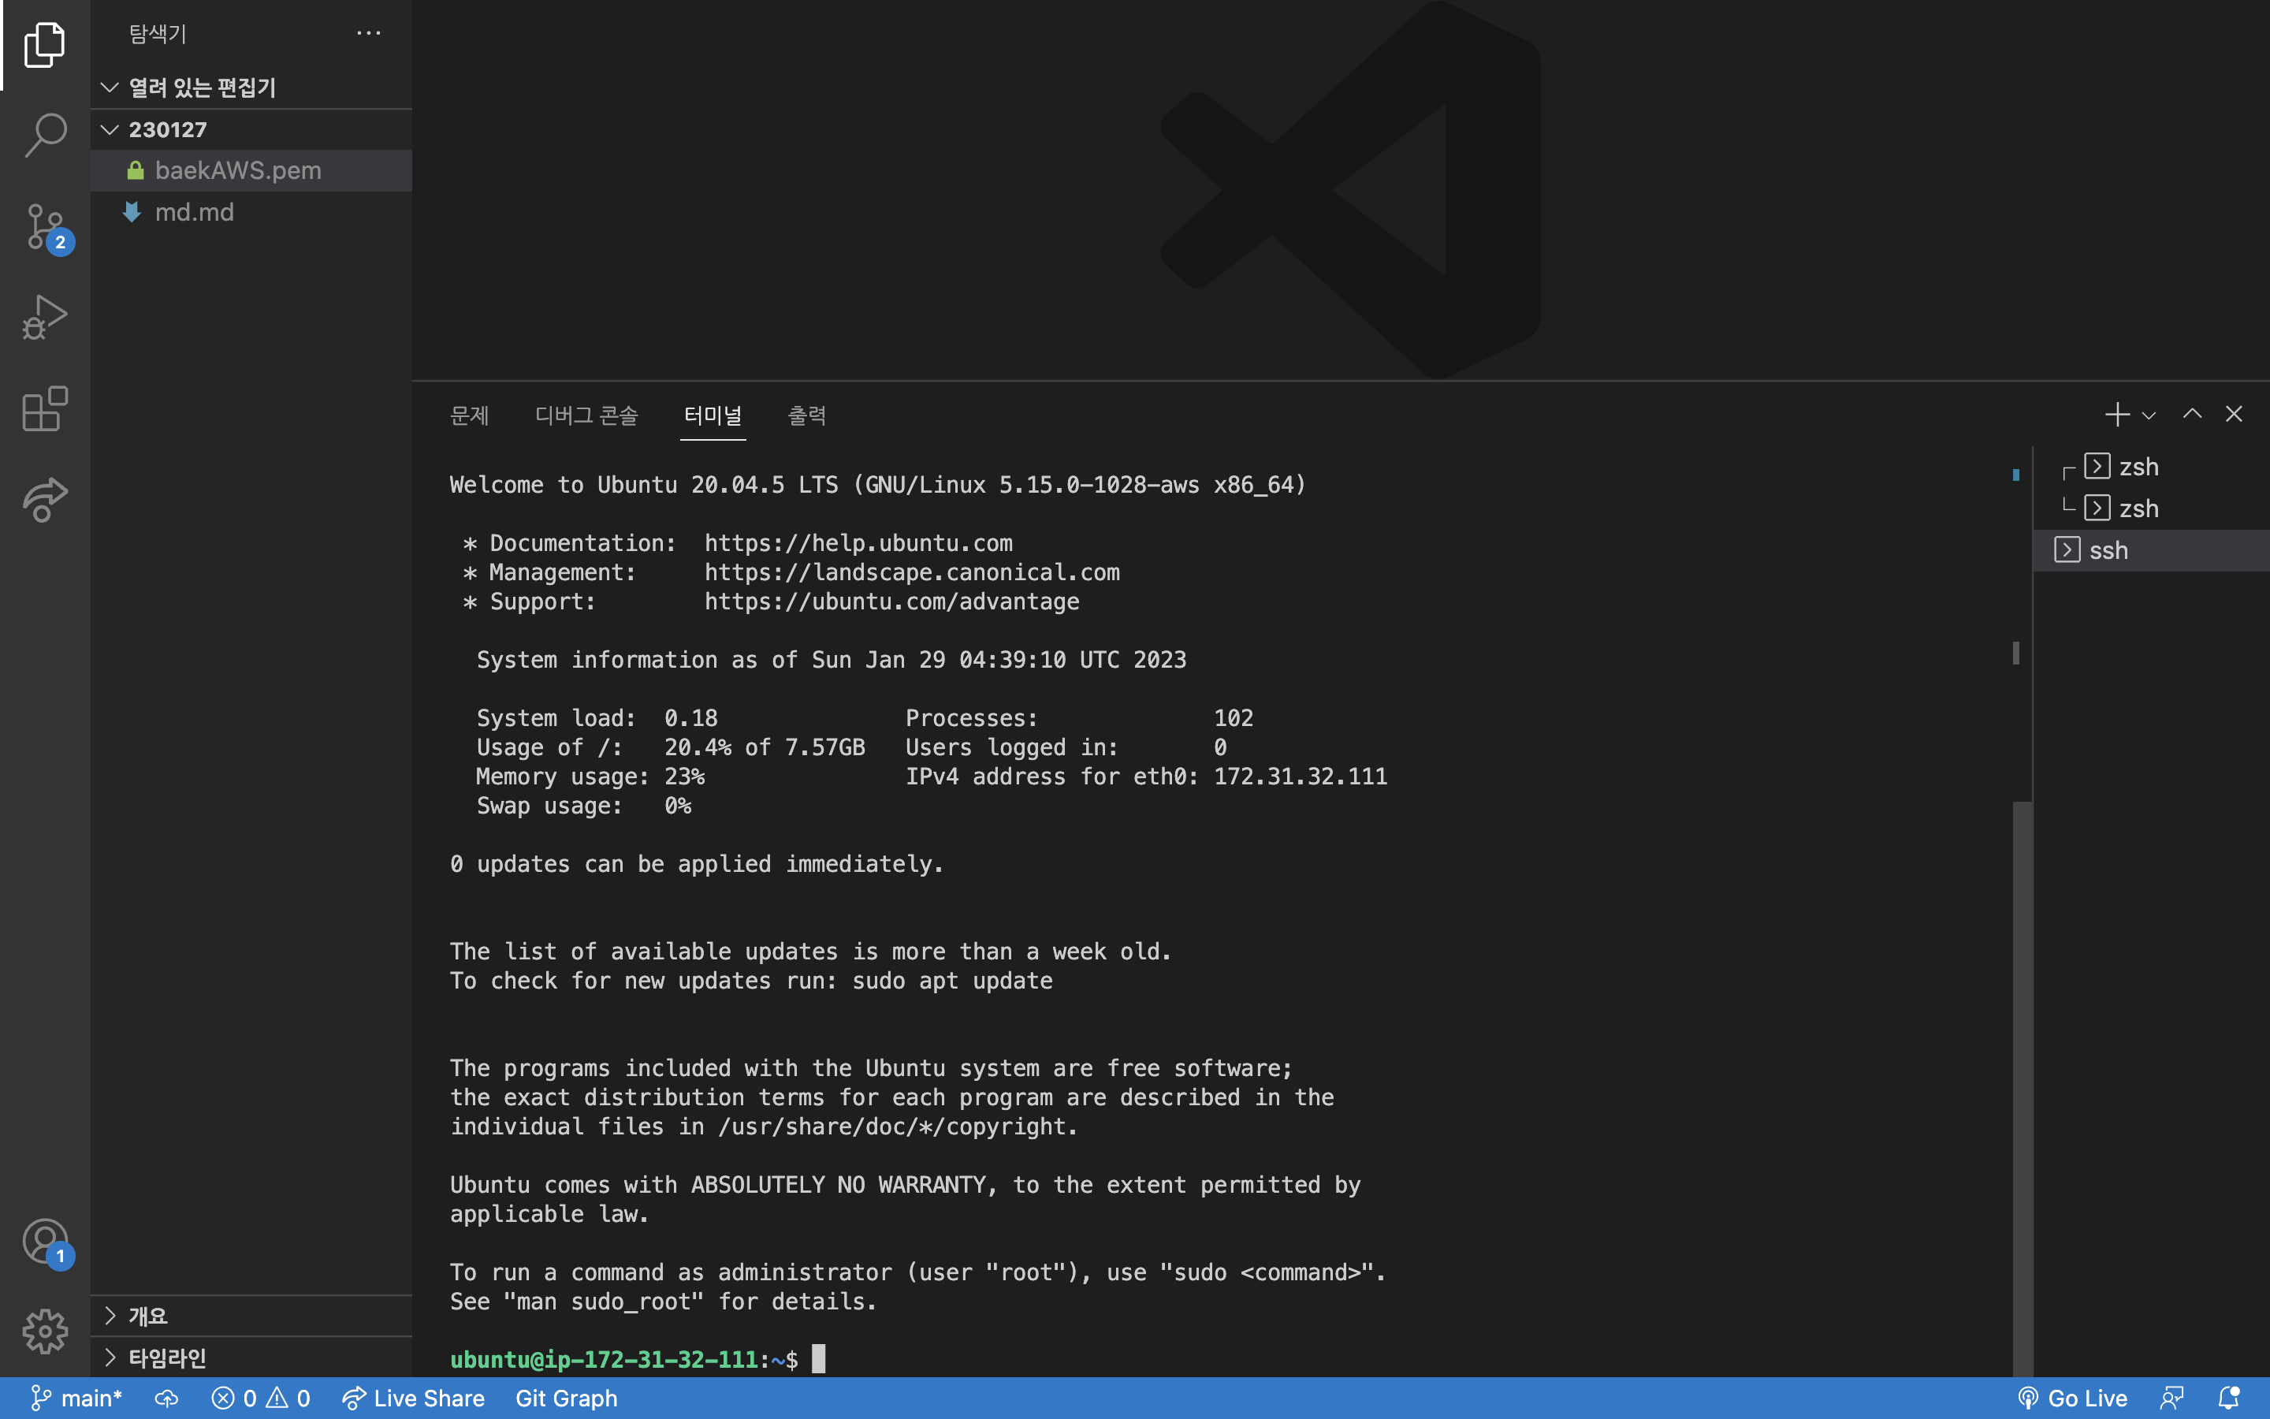Open the Accounts menu icon
The image size is (2270, 1419).
tap(44, 1241)
